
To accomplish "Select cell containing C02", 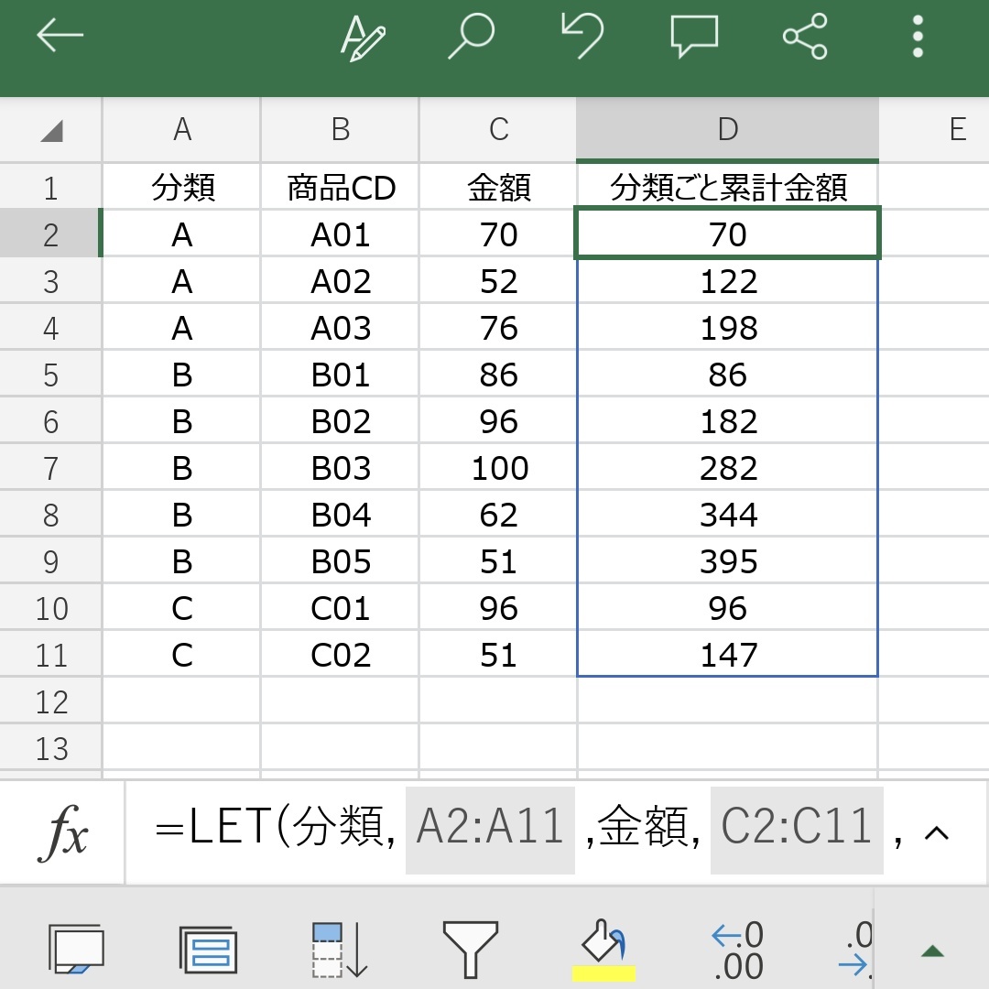I will click(x=340, y=655).
